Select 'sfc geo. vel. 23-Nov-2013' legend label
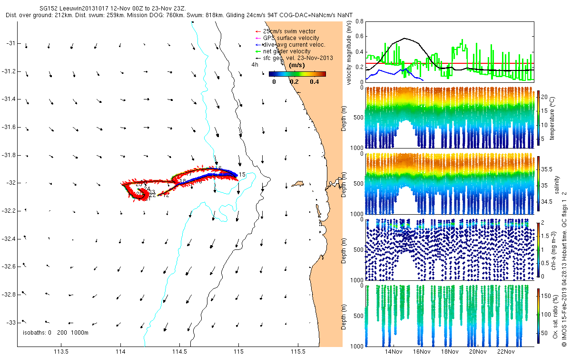The width and height of the screenshot is (571, 357). (x=298, y=58)
